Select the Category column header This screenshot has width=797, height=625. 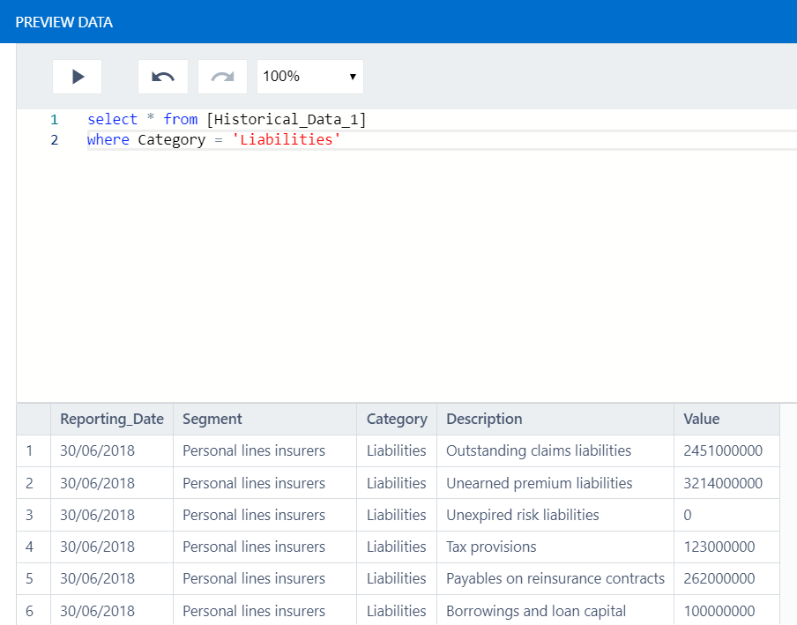tap(397, 419)
